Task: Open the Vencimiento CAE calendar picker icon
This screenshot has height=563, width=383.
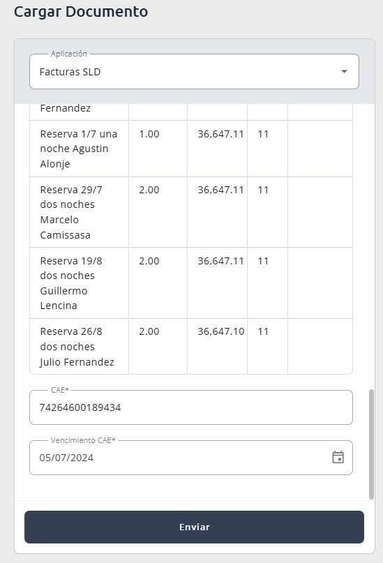Action: [338, 458]
